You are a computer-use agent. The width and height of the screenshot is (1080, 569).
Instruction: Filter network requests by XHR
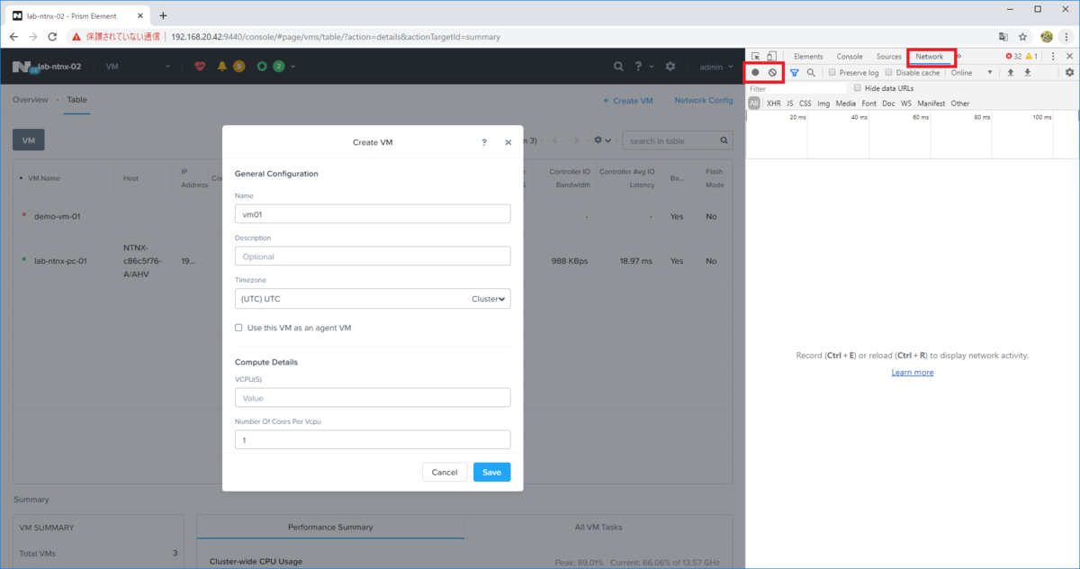tap(774, 104)
